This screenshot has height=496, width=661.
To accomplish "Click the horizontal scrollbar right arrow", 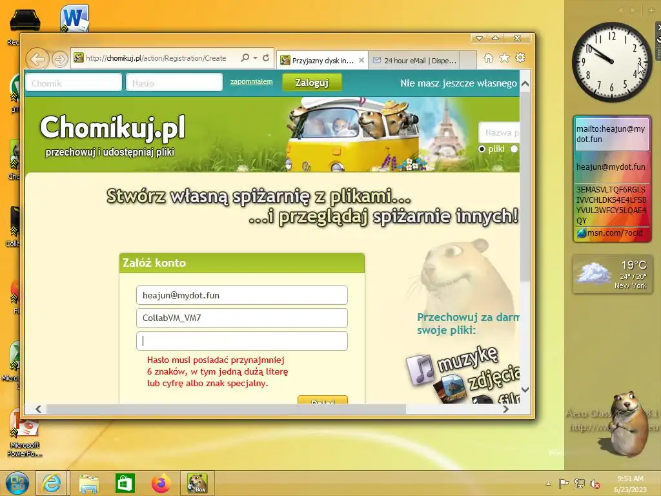I will click(505, 409).
